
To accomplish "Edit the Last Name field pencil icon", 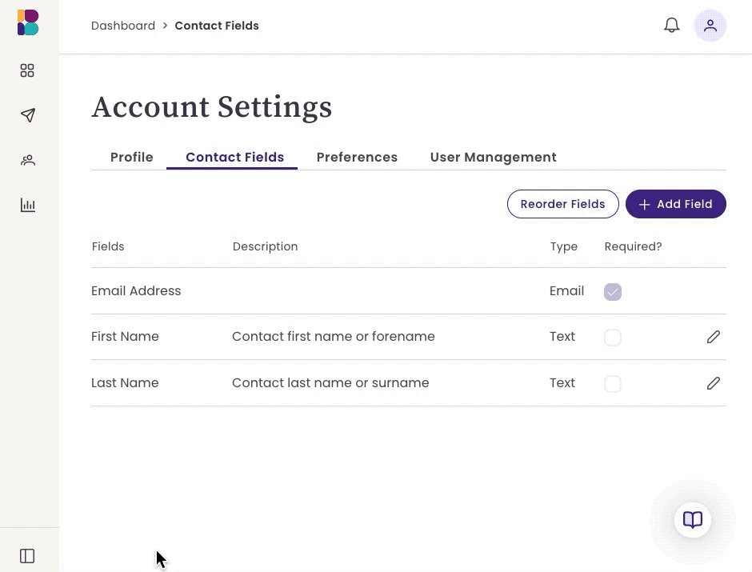I will [713, 383].
